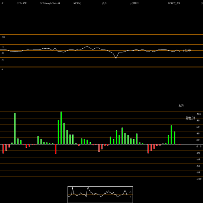Click the MR axis label 40

coord(198,134)
